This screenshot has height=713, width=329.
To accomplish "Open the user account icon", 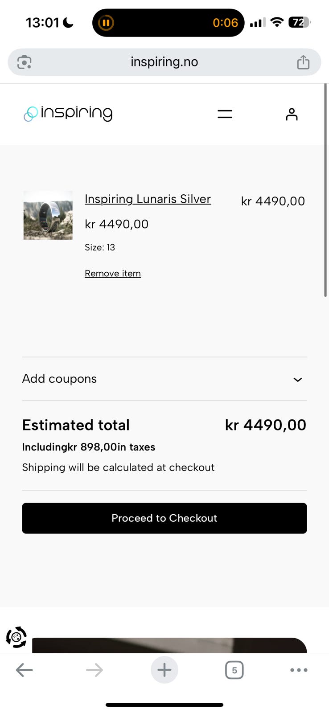I will point(292,115).
